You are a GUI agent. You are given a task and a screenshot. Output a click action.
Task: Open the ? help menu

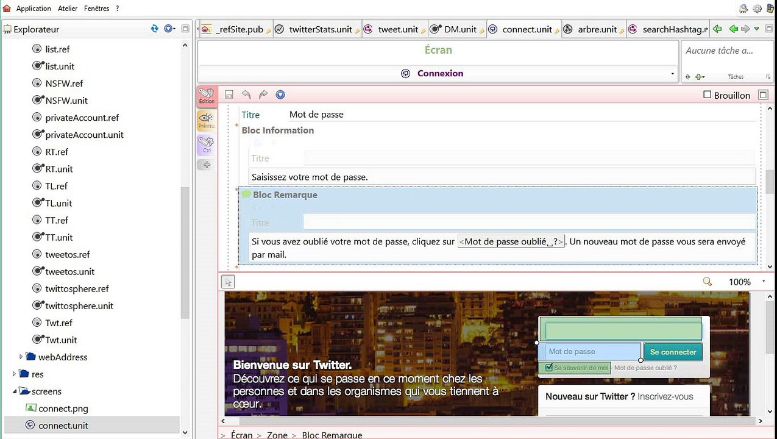pos(117,9)
